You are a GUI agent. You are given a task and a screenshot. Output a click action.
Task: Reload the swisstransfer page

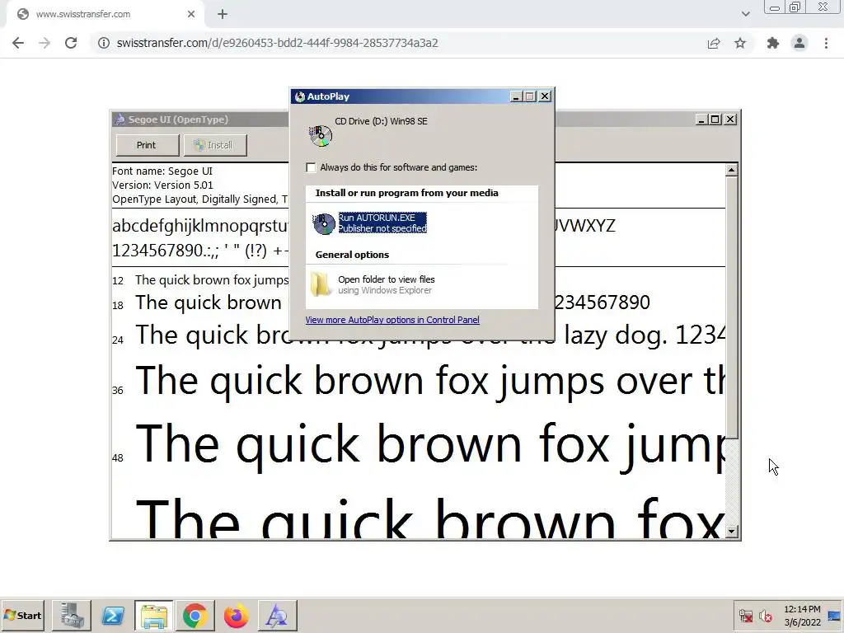pyautogui.click(x=71, y=43)
